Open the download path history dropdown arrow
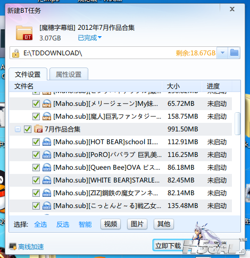 [x=222, y=53]
